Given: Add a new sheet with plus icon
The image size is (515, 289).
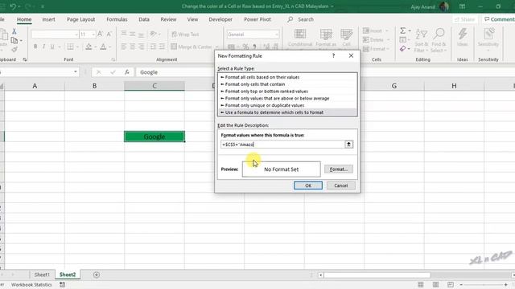Looking at the screenshot, I should coord(97,275).
